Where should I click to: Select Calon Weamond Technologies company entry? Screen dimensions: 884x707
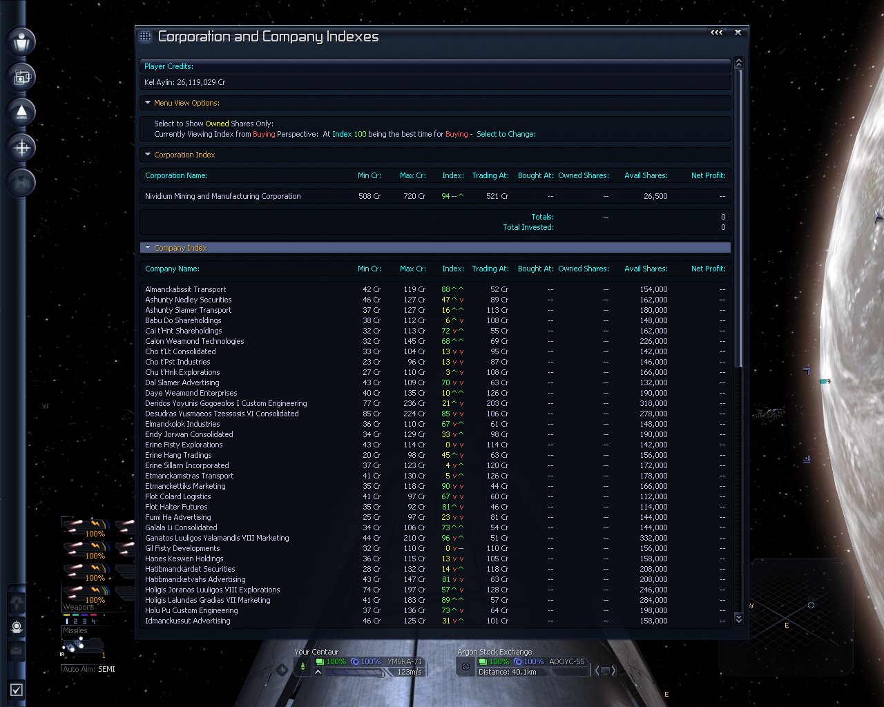click(x=194, y=341)
